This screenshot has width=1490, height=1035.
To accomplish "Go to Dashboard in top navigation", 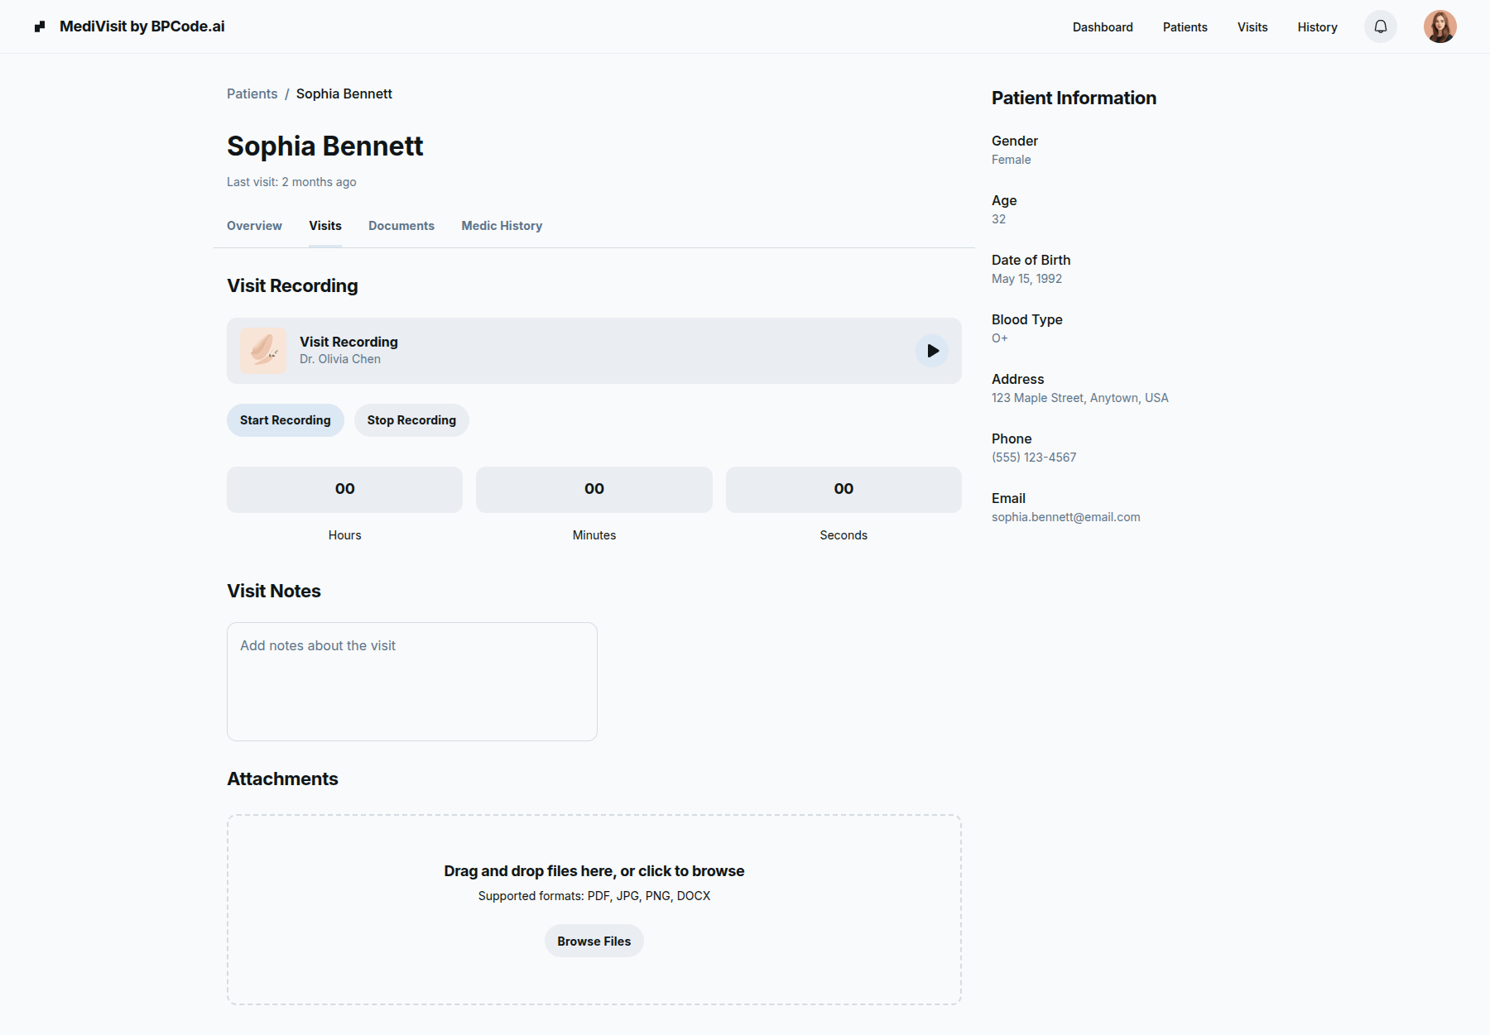I will click(1102, 27).
